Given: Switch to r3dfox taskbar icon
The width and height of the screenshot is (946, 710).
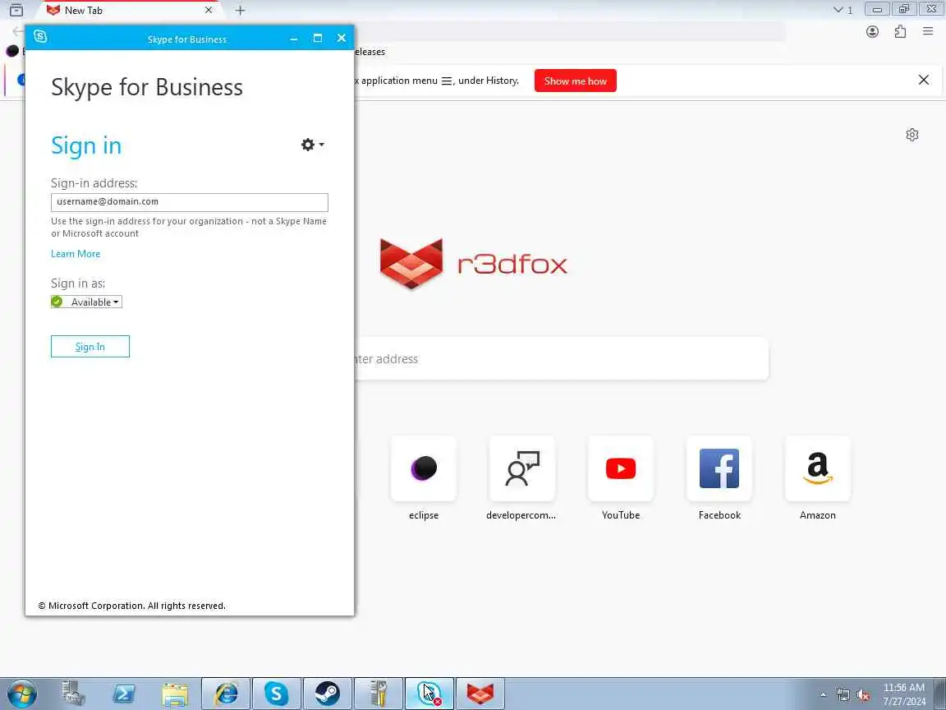Looking at the screenshot, I should (x=480, y=694).
